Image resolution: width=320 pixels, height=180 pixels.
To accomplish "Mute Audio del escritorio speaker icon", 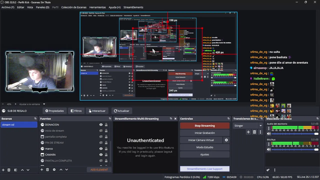I will [x=269, y=134].
